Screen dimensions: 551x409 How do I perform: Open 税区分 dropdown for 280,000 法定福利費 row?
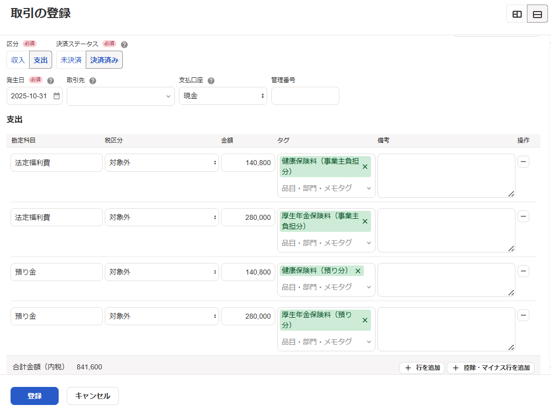161,217
